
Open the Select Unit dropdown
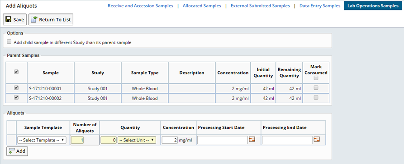137,140
